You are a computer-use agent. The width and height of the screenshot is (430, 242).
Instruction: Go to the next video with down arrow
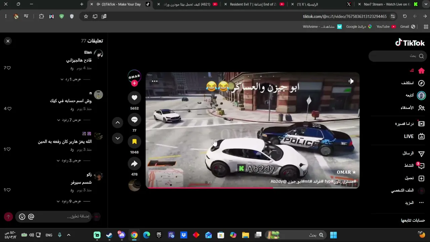click(x=118, y=138)
